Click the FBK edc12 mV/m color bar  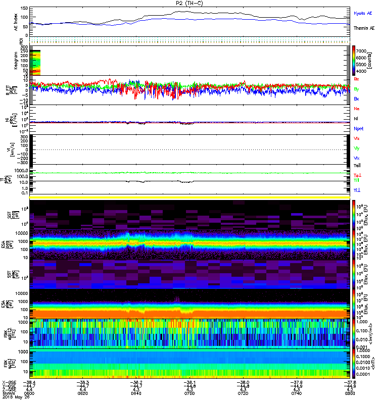click(354, 334)
